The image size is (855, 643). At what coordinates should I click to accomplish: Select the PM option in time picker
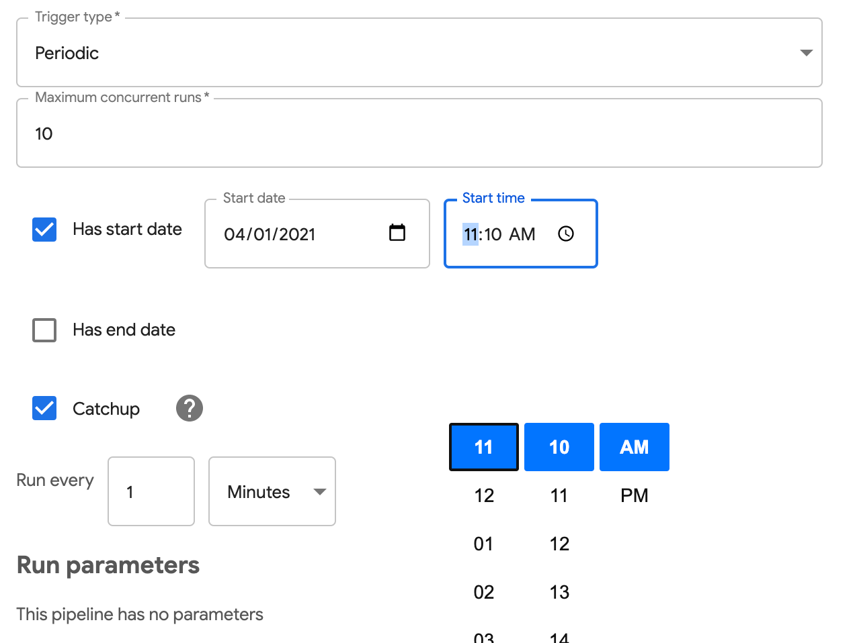(635, 495)
